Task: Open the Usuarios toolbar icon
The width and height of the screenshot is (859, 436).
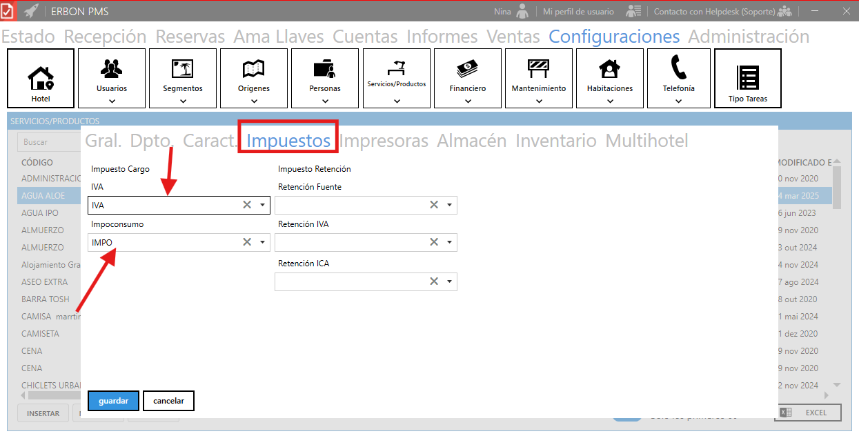Action: 112,69
